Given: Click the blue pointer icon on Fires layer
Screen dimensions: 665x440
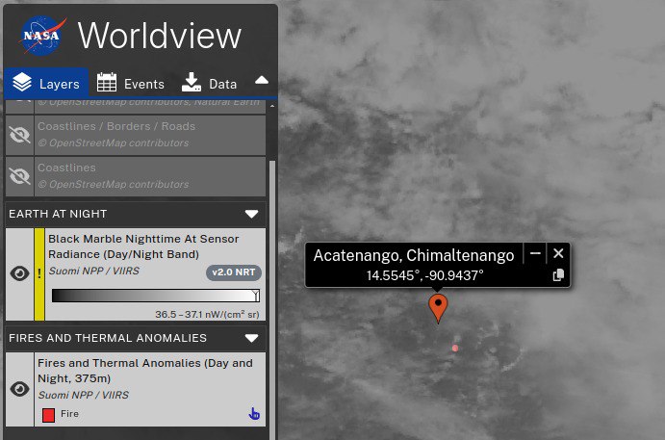Looking at the screenshot, I should [254, 414].
